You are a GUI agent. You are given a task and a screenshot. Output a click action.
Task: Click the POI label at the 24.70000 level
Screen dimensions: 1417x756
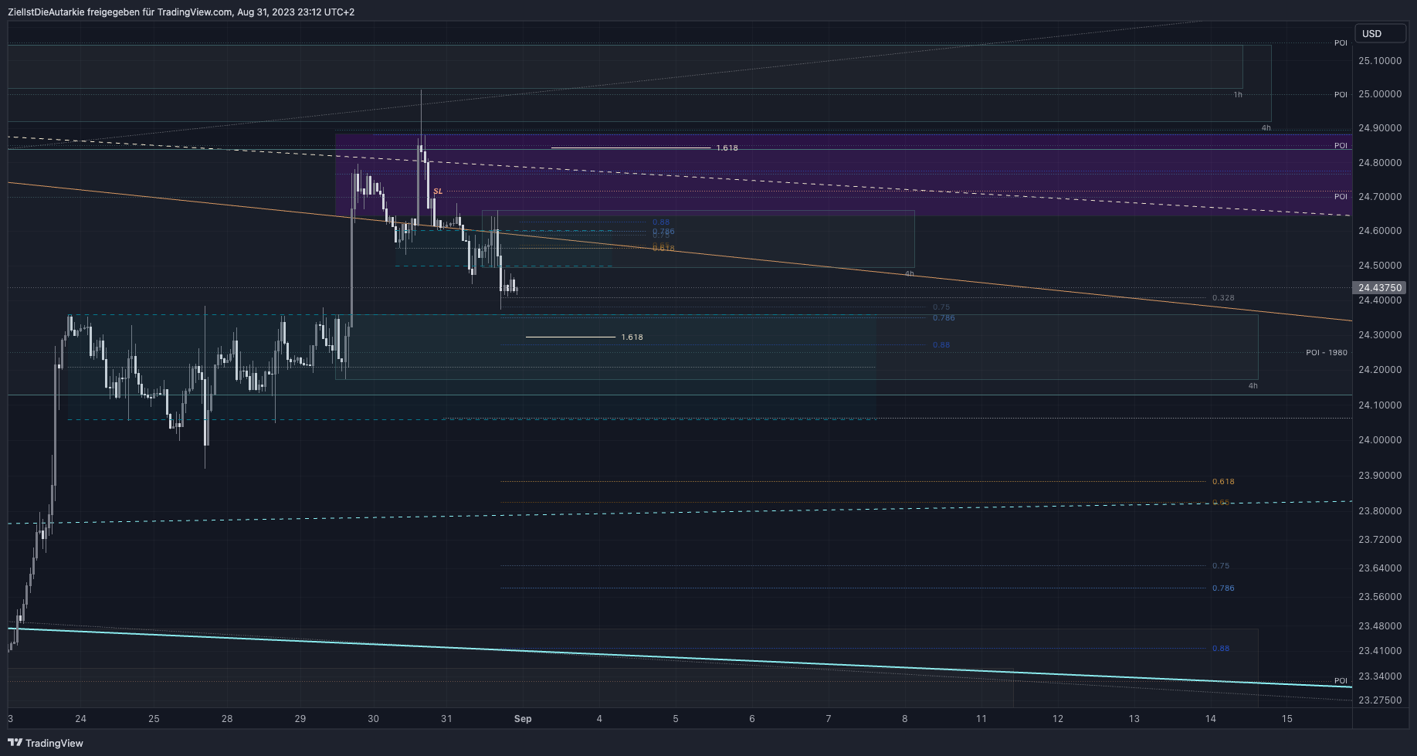[1341, 196]
